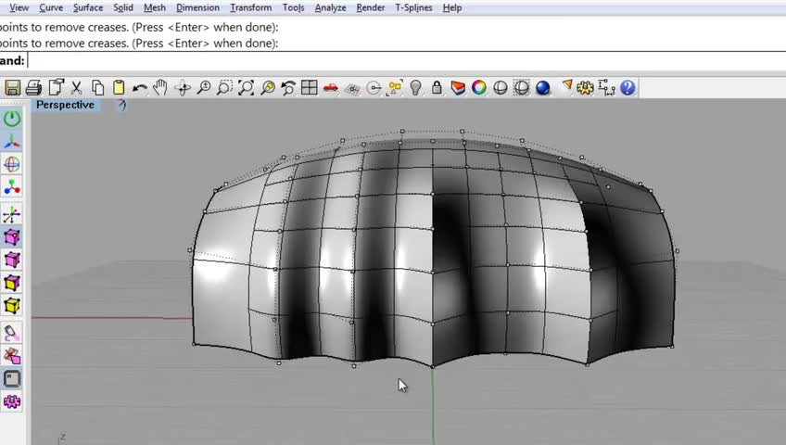Click the red-crossed deselect icon
Viewport: 786px width, 445px height.
coord(12,356)
